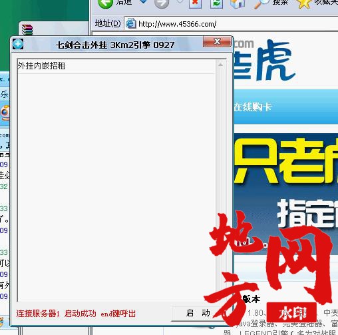The height and width of the screenshot is (335, 338).
Task: Click the address bar with http://www.45366.com/
Action: point(231,24)
